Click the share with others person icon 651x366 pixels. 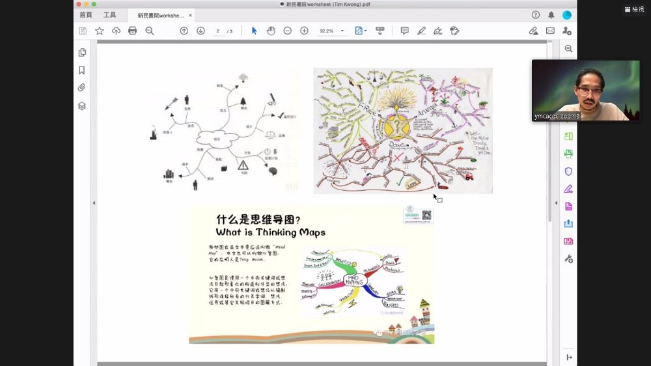567,31
